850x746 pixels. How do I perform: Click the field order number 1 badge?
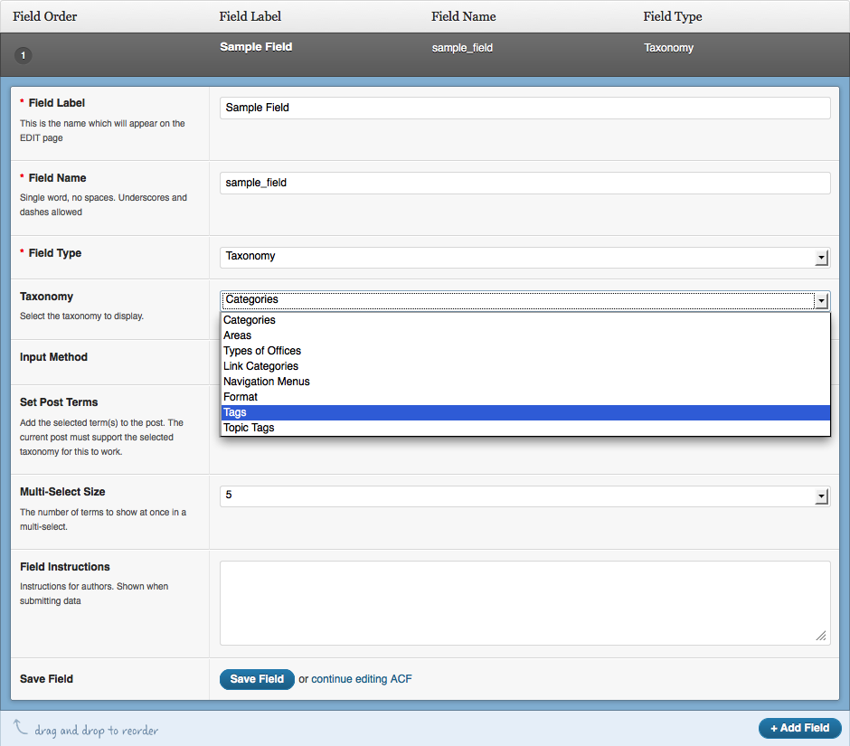coord(24,56)
